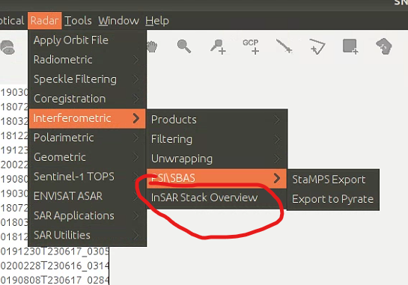
Task: Expand the Coregistration submenu
Action: click(87, 99)
